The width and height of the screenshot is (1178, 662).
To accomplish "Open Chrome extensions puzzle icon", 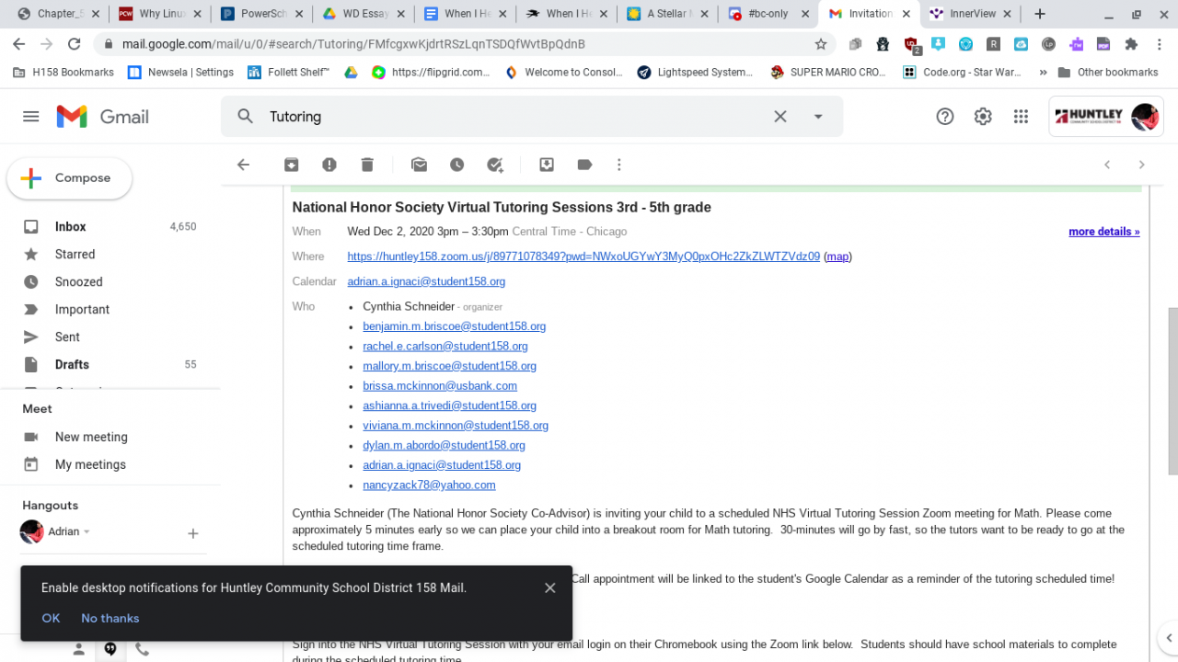I will pos(1131,44).
